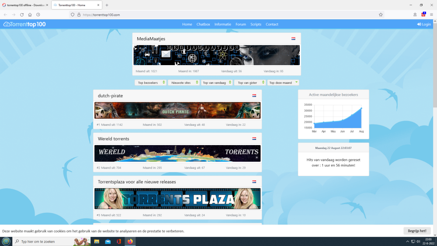The height and width of the screenshot is (246, 437).
Task: Click the Dutch flag on MediaMaatjes card
Action: (294, 39)
